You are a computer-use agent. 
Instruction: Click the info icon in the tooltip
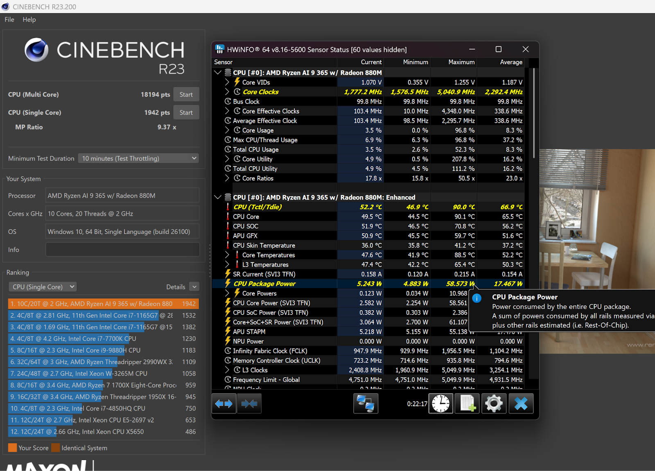477,298
